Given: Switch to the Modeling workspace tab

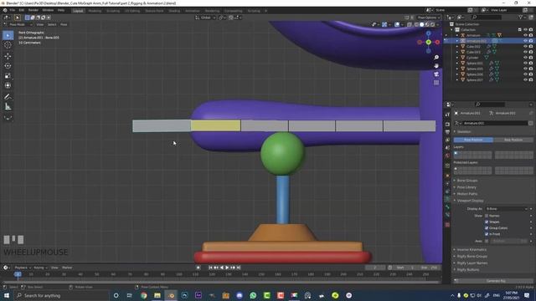Looking at the screenshot, I should click(x=95, y=11).
